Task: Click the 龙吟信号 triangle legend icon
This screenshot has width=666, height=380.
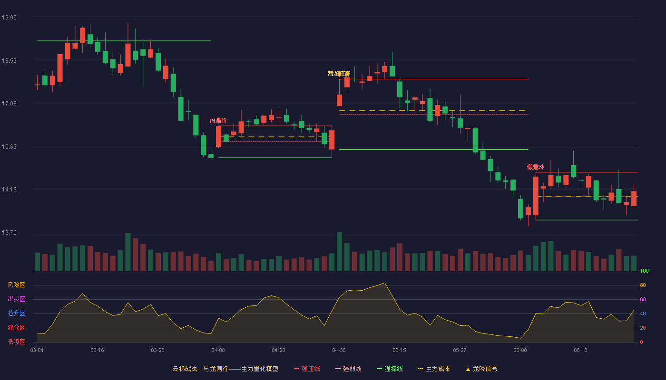Action: point(468,369)
